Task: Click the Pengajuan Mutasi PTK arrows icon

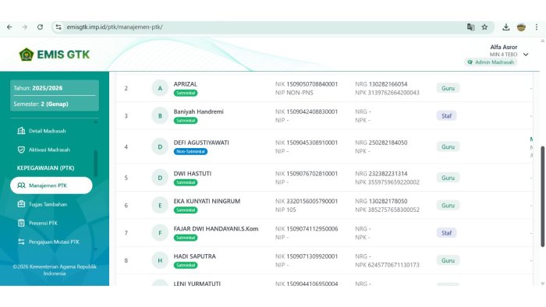Action: [21, 242]
